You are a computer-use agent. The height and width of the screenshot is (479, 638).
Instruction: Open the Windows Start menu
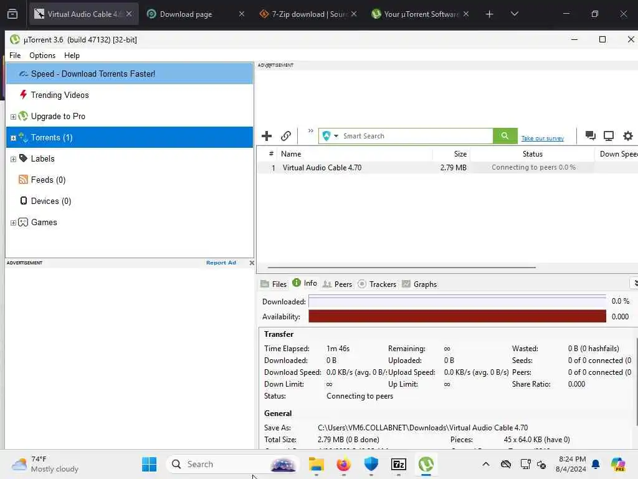(x=150, y=464)
